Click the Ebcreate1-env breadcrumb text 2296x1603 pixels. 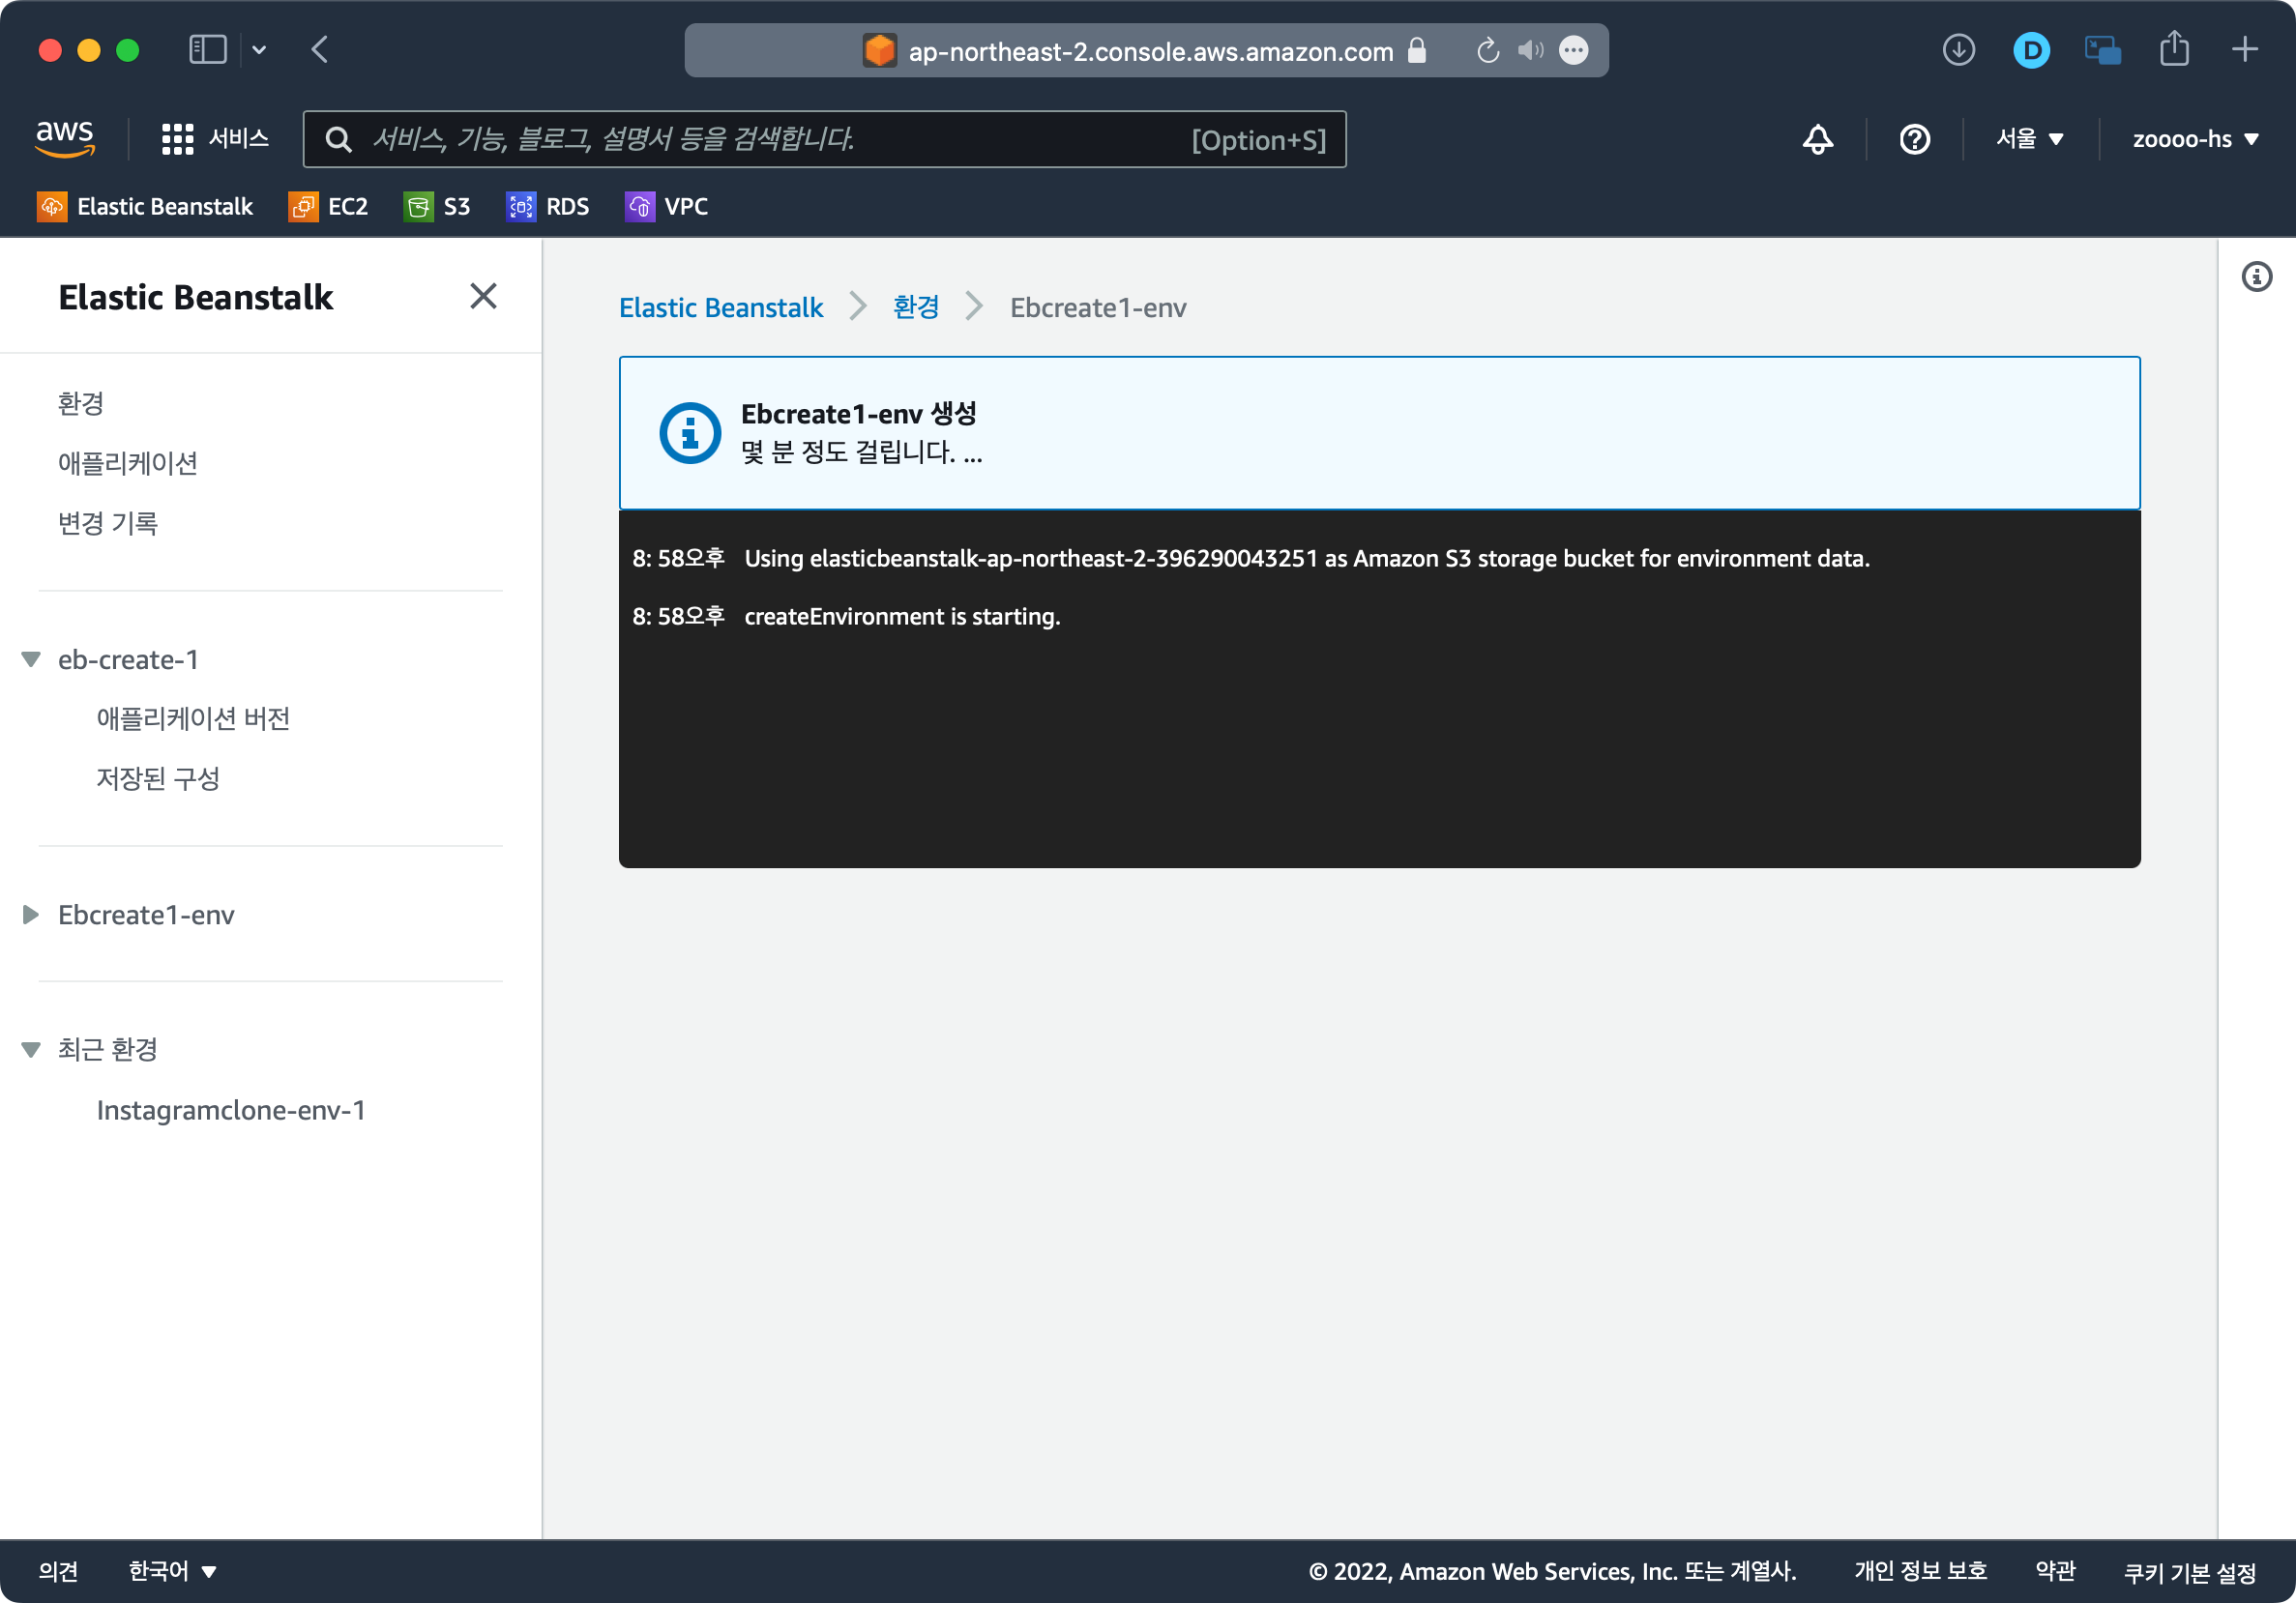[x=1098, y=307]
